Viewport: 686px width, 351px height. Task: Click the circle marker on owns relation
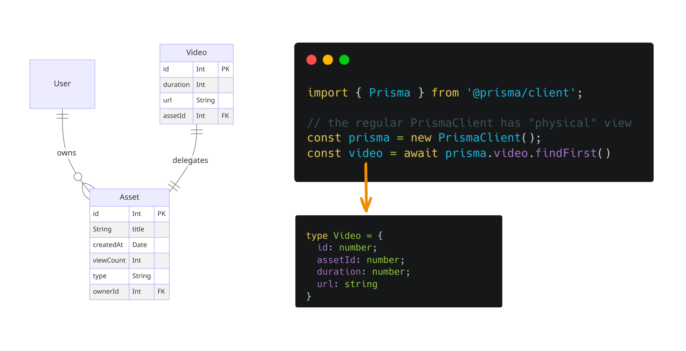[78, 177]
